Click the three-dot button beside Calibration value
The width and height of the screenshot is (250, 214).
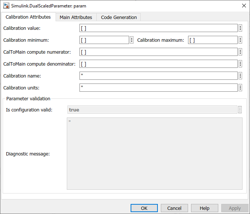pyautogui.click(x=240, y=28)
